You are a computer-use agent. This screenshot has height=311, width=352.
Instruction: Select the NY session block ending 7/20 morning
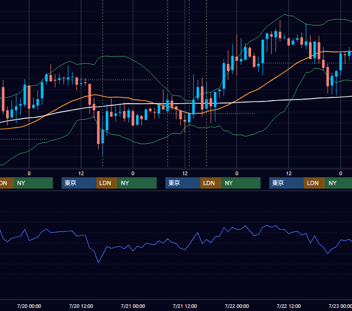coord(33,183)
